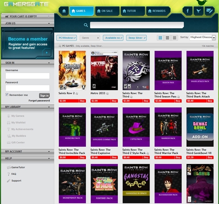Open the Shark Attack Pack cover thumbnail
The image size is (219, 204).
coord(200,70)
